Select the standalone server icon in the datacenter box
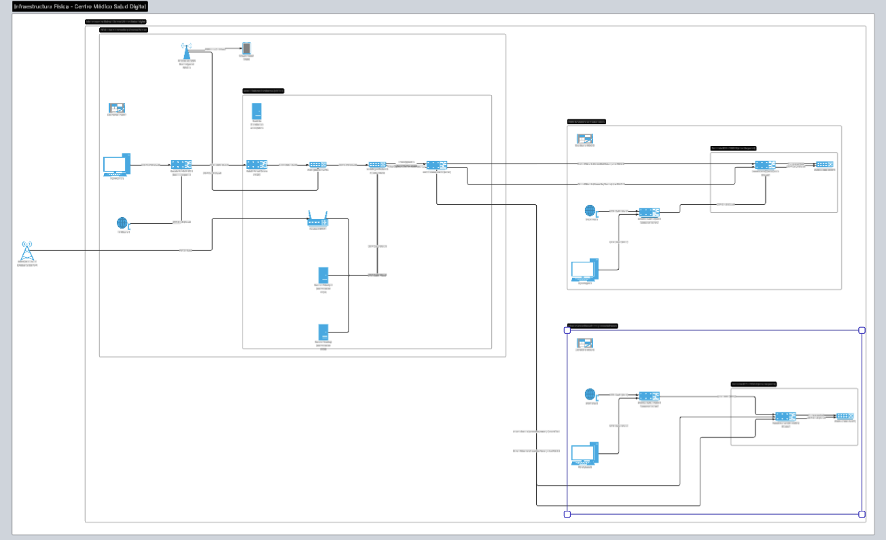The width and height of the screenshot is (886, 540). [257, 111]
